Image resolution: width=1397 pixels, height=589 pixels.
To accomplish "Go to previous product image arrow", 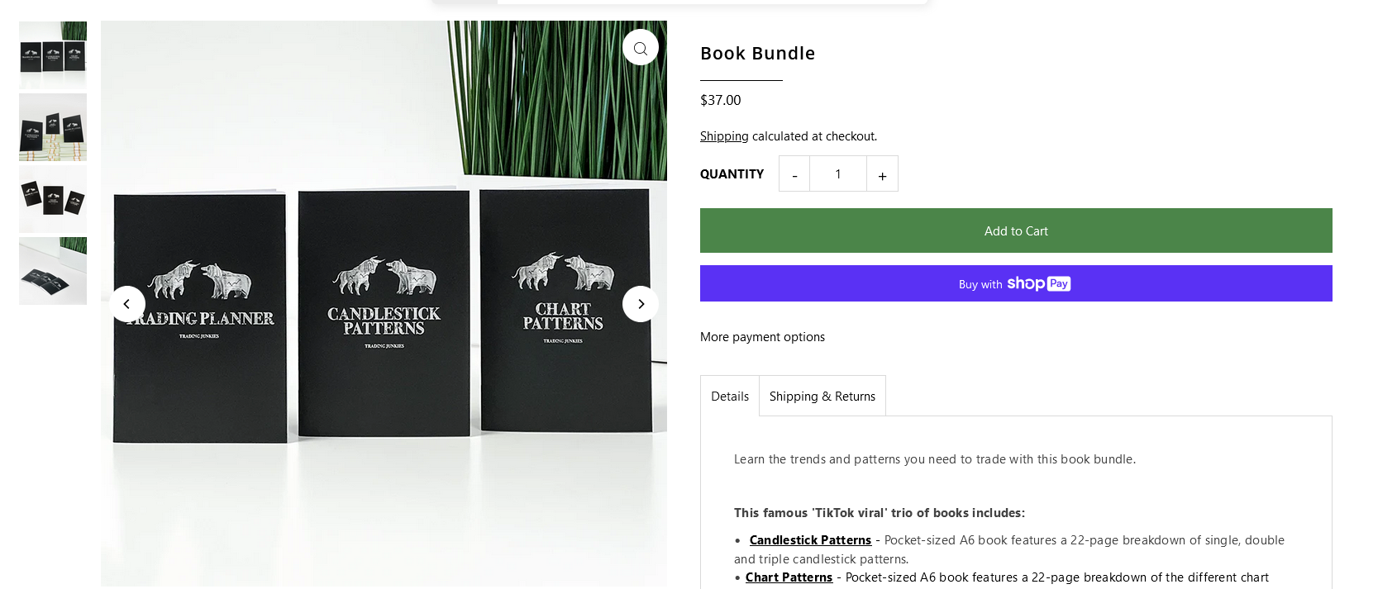I will coord(126,304).
